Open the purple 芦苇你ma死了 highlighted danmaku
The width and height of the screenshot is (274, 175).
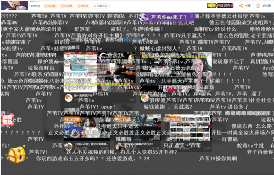pyautogui.click(x=167, y=17)
